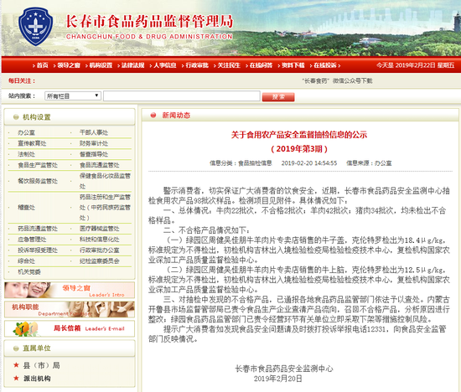
Task: Go to 在线问答 in the navigation bar
Action: click(261, 65)
